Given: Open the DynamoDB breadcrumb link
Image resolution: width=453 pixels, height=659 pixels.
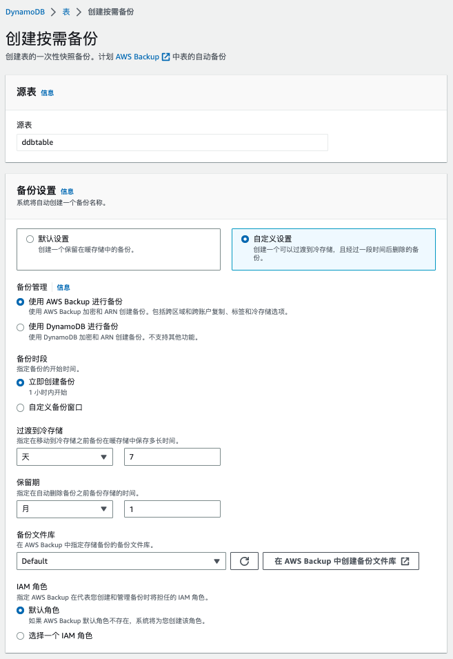Looking at the screenshot, I should coord(25,12).
